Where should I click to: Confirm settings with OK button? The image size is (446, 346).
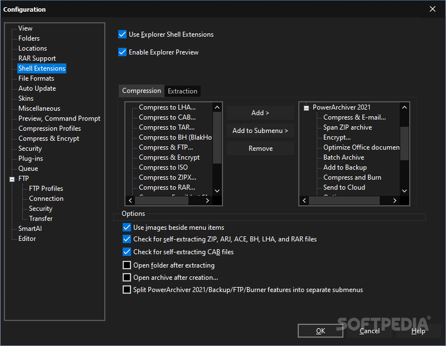point(320,330)
